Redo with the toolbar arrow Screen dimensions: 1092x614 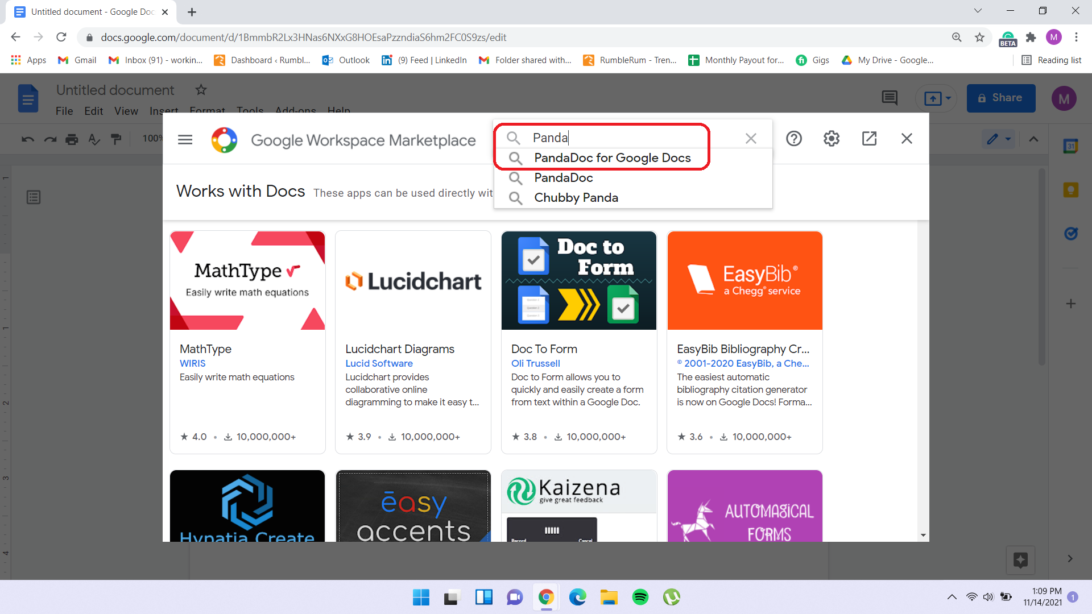pyautogui.click(x=50, y=139)
